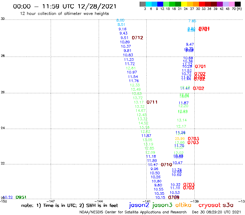The width and height of the screenshot is (245, 215).
Task: Click the 9.80 wave height reading
Action: pos(158,185)
